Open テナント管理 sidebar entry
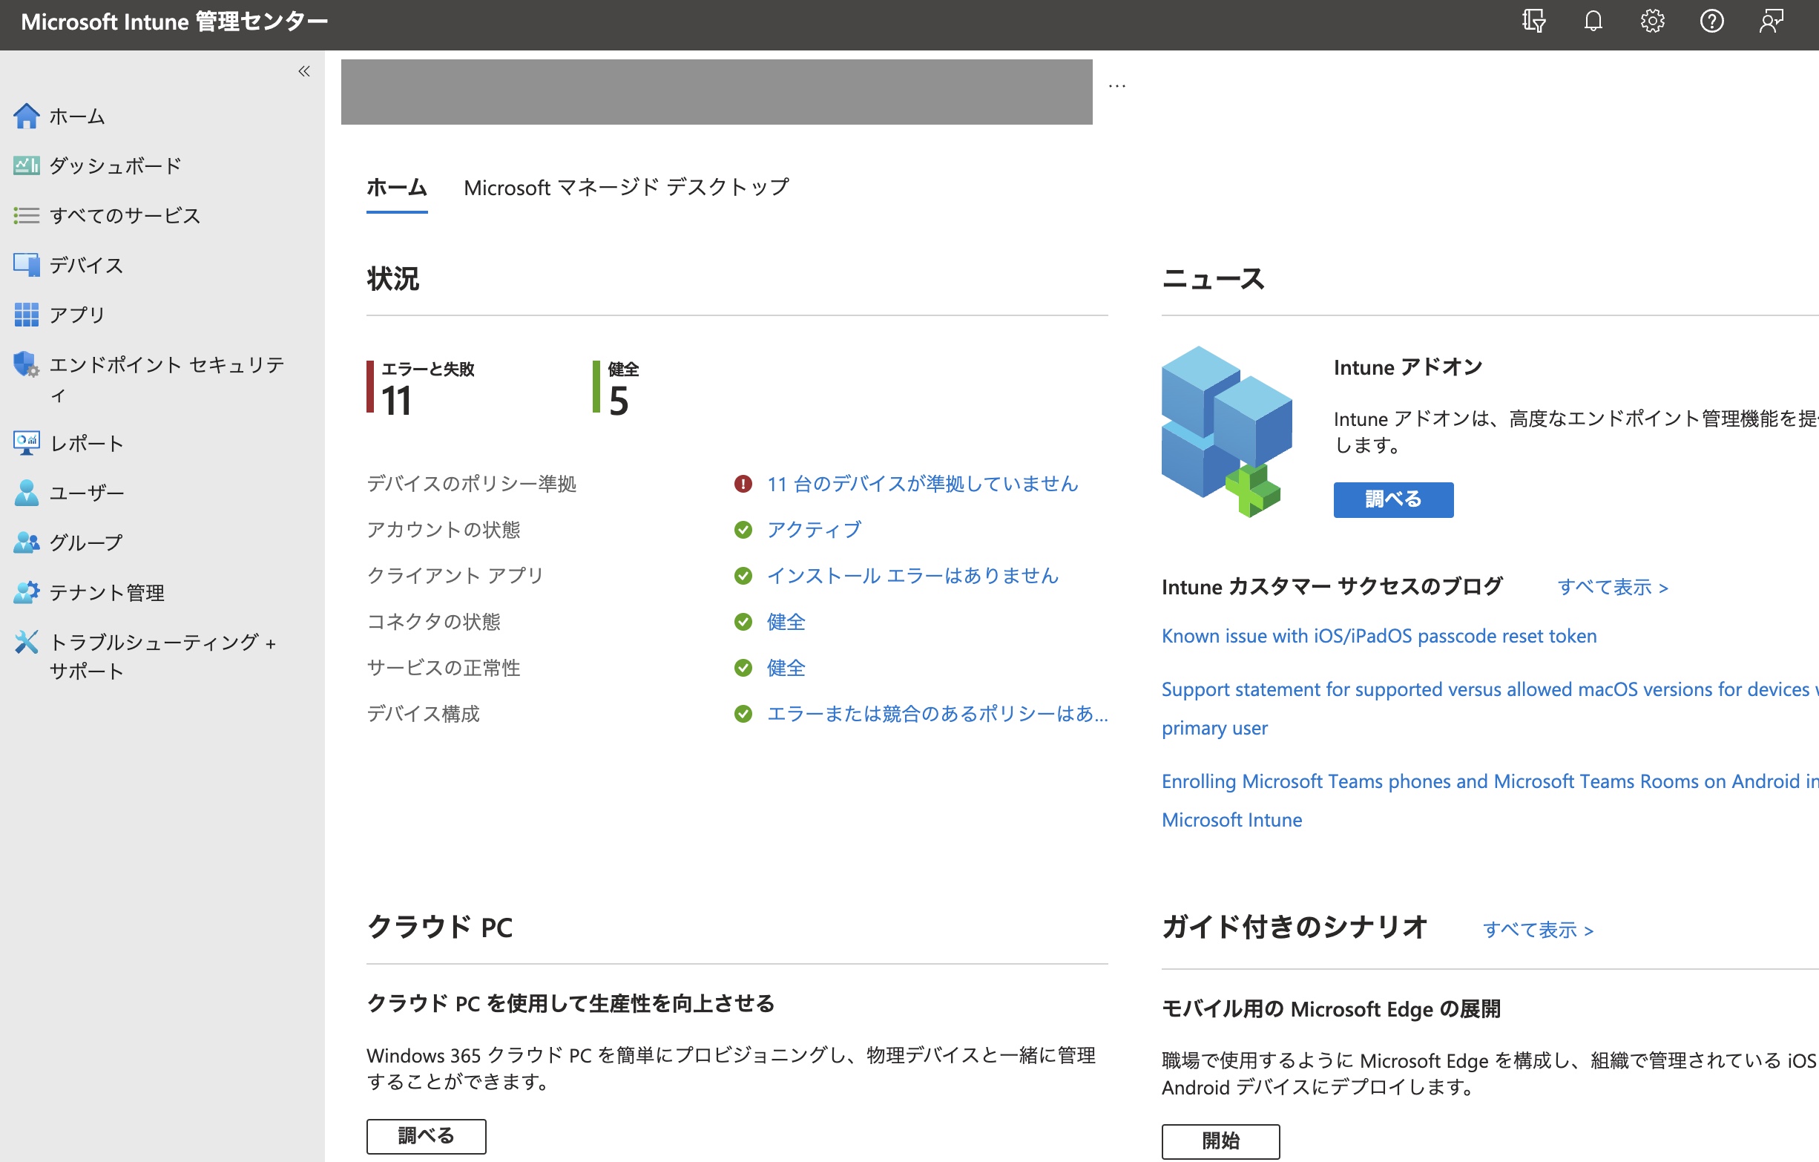Viewport: 1819px width, 1162px height. [107, 593]
